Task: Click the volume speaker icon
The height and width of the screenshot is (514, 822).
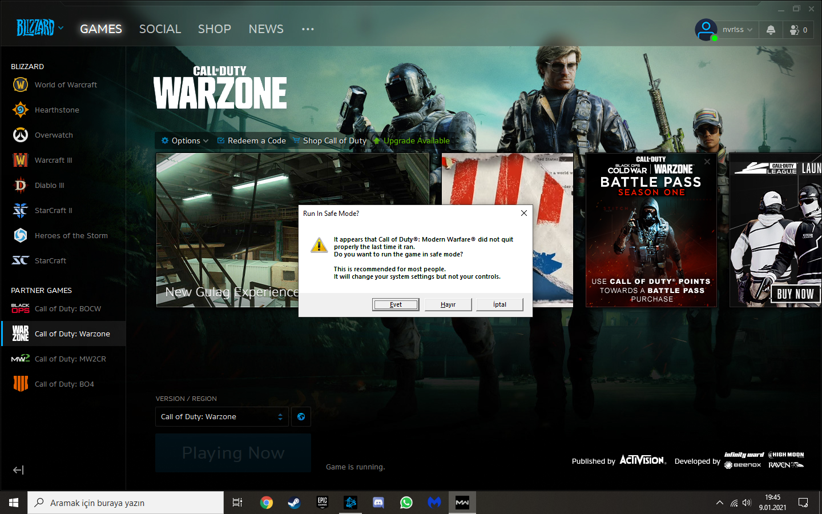Action: click(747, 503)
